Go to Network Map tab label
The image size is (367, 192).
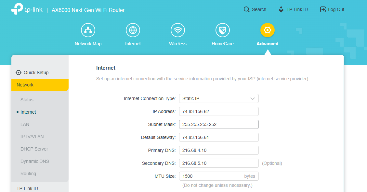(x=88, y=44)
